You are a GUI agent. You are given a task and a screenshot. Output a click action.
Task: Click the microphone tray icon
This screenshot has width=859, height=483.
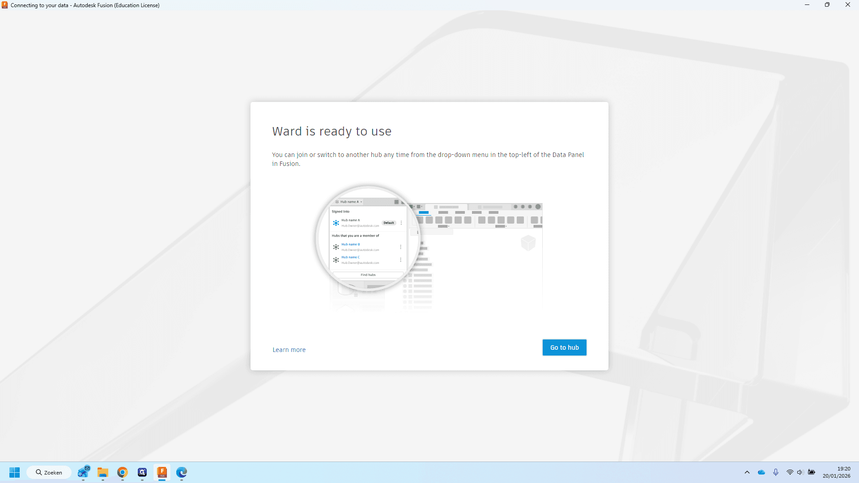(776, 472)
